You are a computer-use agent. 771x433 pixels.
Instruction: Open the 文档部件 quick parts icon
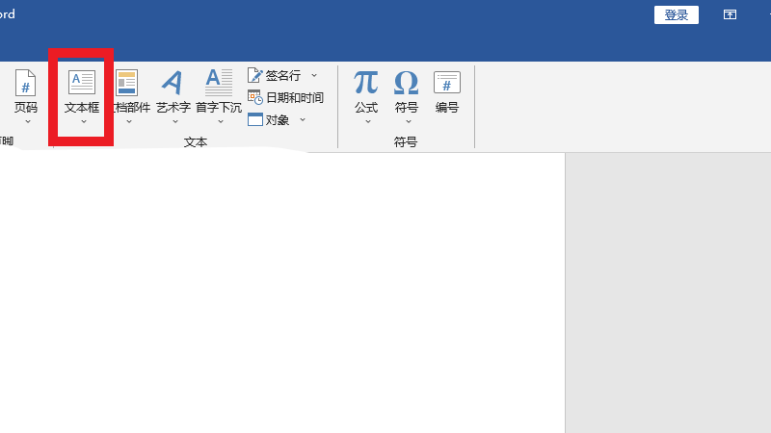tap(127, 84)
